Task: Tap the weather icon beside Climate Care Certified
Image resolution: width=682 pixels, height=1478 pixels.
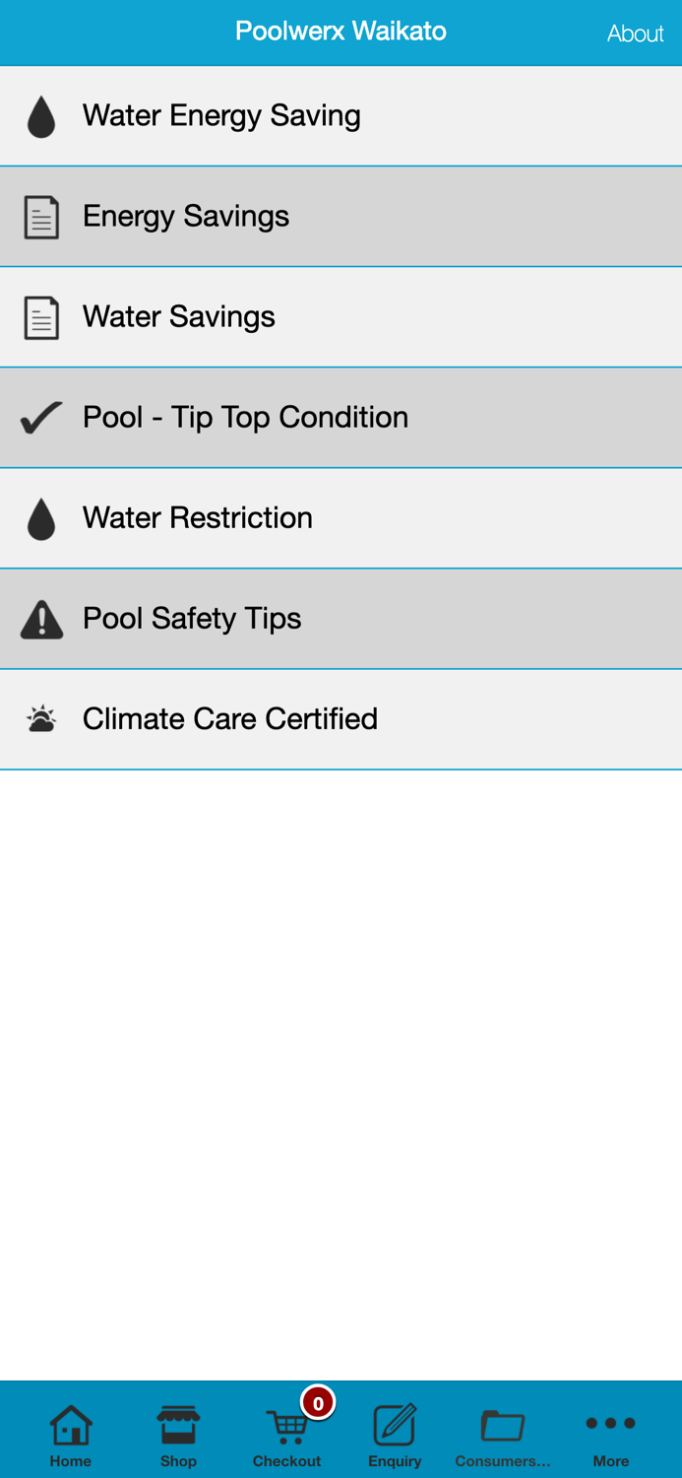Action: (41, 718)
